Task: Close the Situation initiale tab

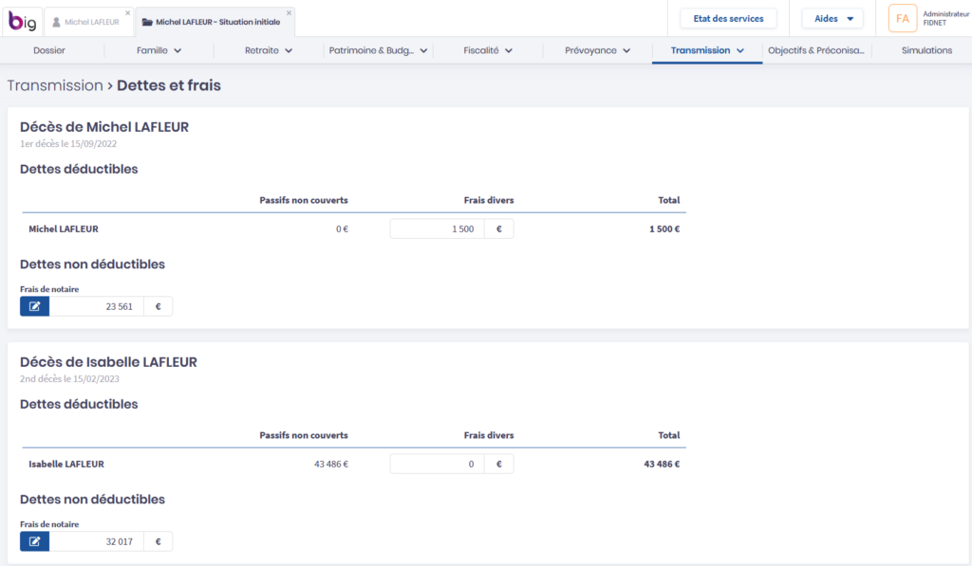Action: (290, 13)
